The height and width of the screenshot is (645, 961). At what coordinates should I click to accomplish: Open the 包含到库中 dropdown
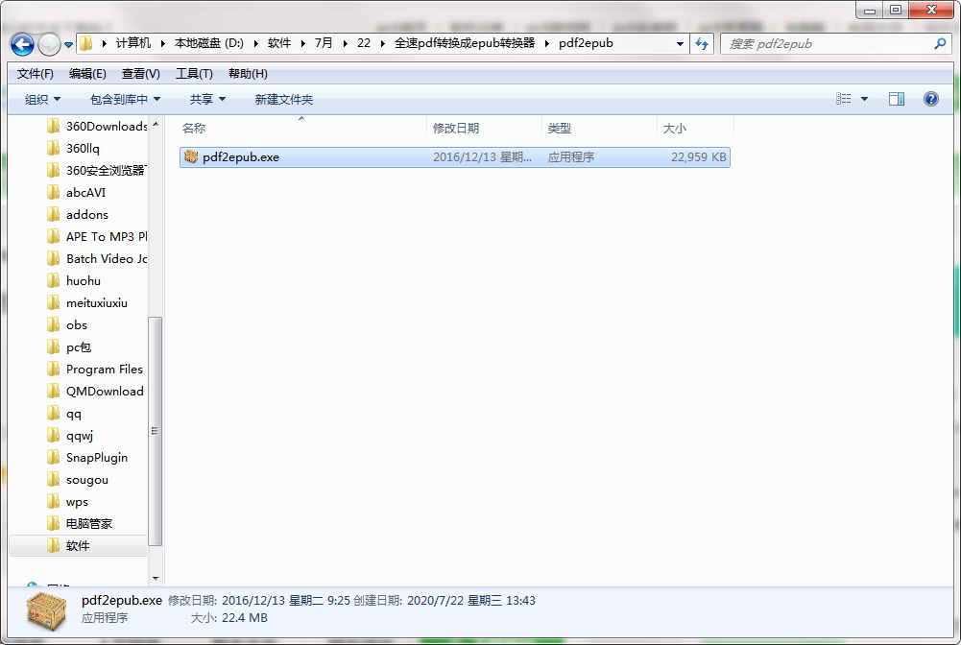click(x=125, y=99)
